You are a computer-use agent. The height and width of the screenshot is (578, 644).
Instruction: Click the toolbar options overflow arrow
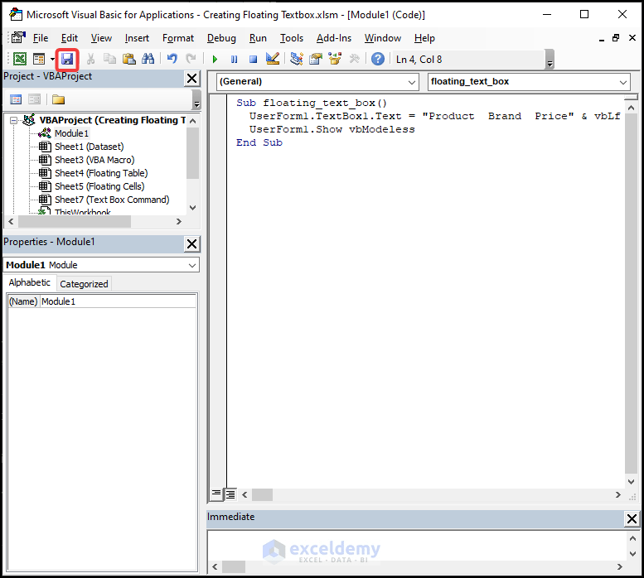pos(550,60)
